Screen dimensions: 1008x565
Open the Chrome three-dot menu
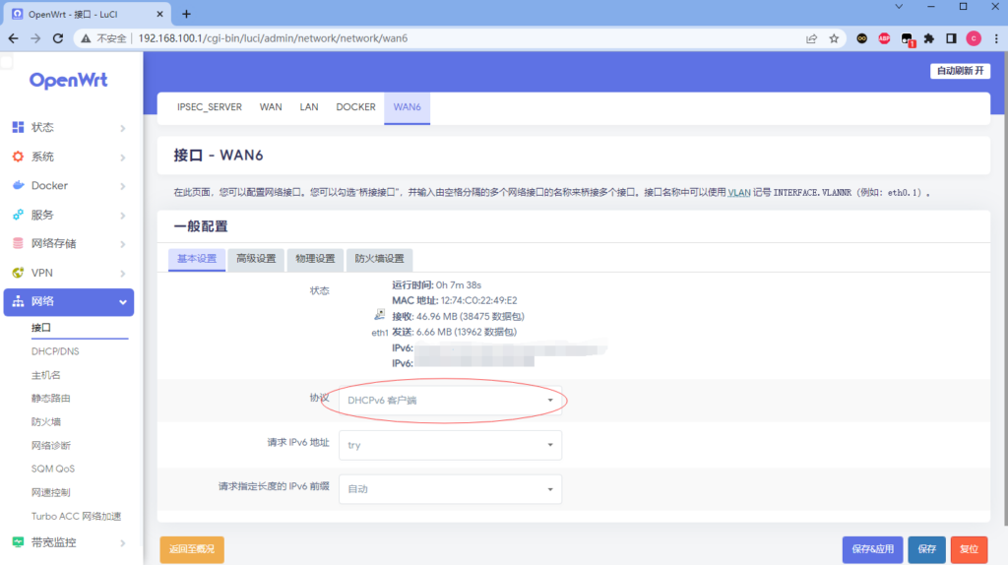996,38
